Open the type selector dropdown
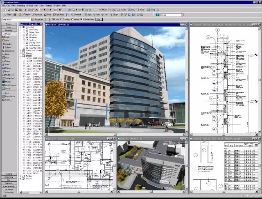Image resolution: width=262 pixels, height=199 pixels. [32, 19]
